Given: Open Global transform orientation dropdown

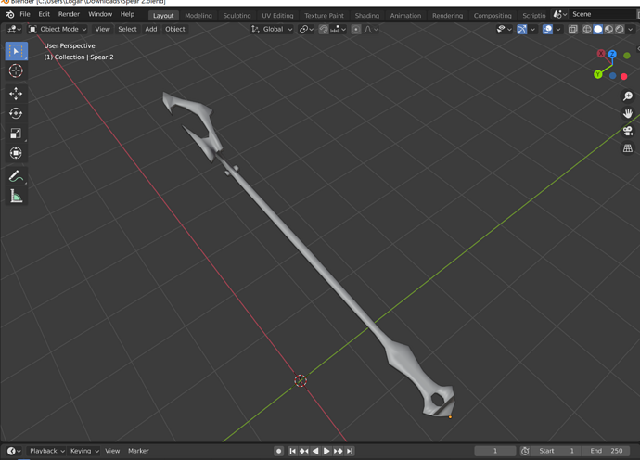Looking at the screenshot, I should point(273,30).
